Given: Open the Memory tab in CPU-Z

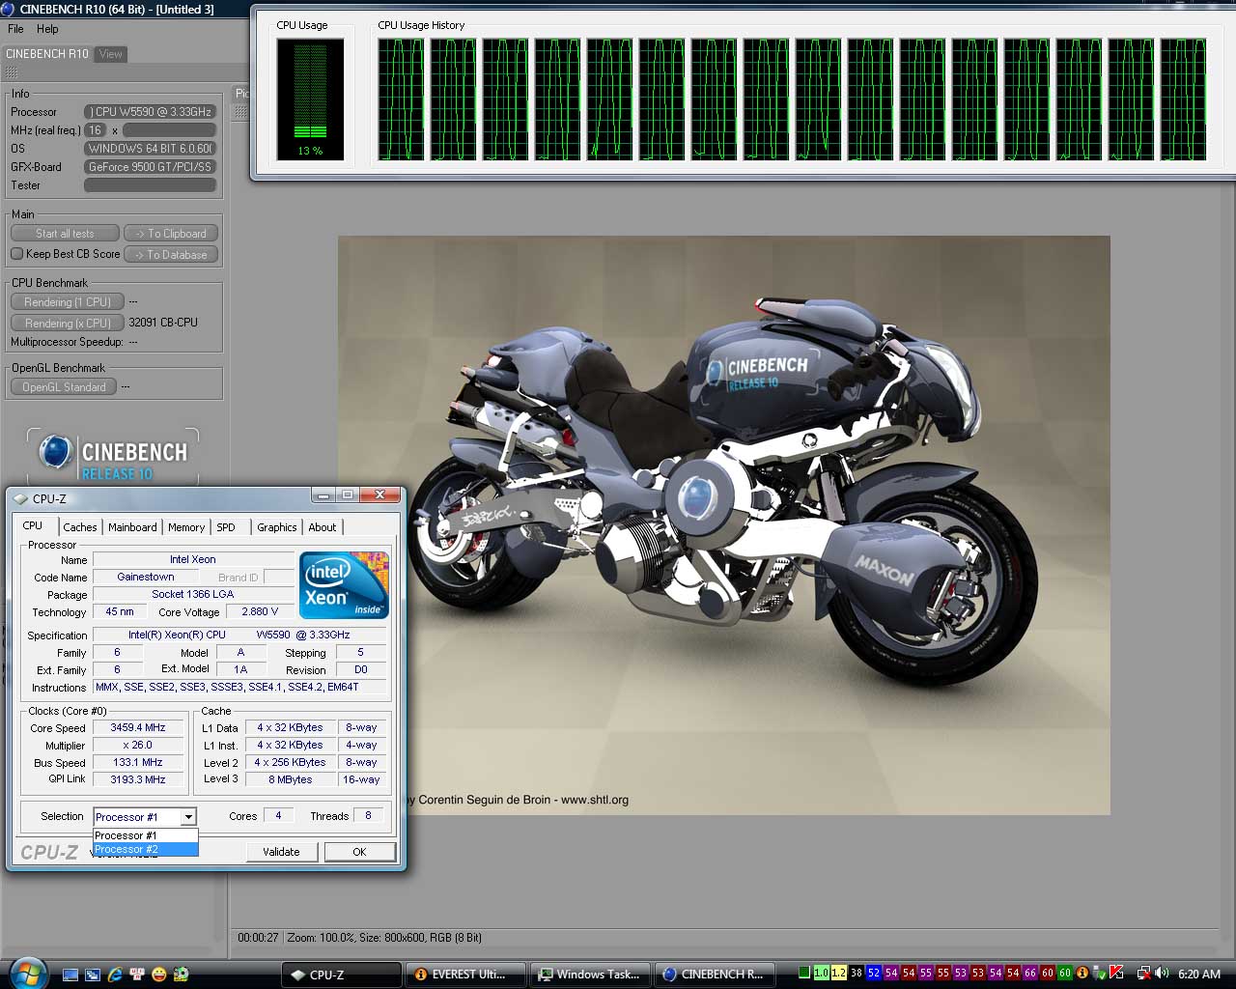Looking at the screenshot, I should [186, 527].
